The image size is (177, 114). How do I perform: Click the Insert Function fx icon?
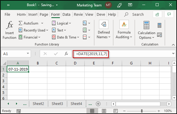[9, 25]
